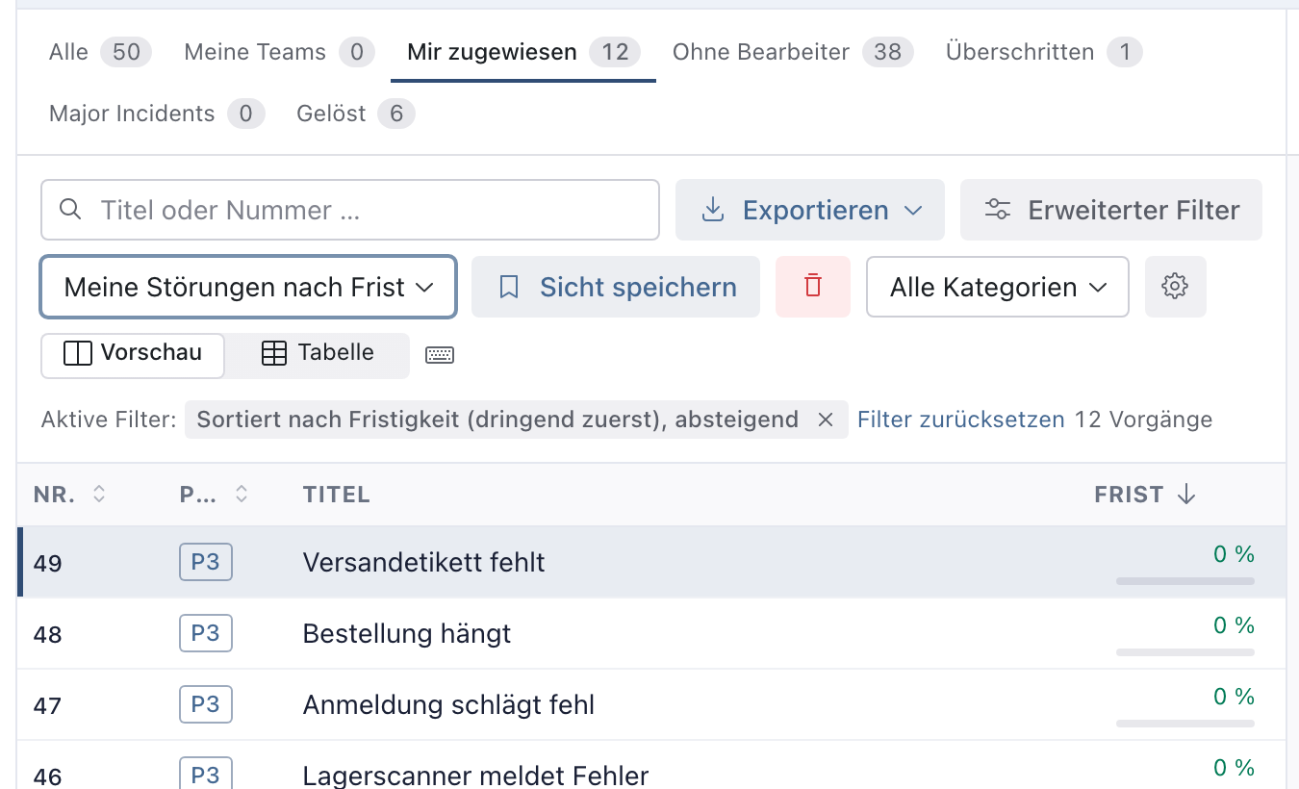Switch to Vorschau view
1299x789 pixels.
click(x=133, y=355)
